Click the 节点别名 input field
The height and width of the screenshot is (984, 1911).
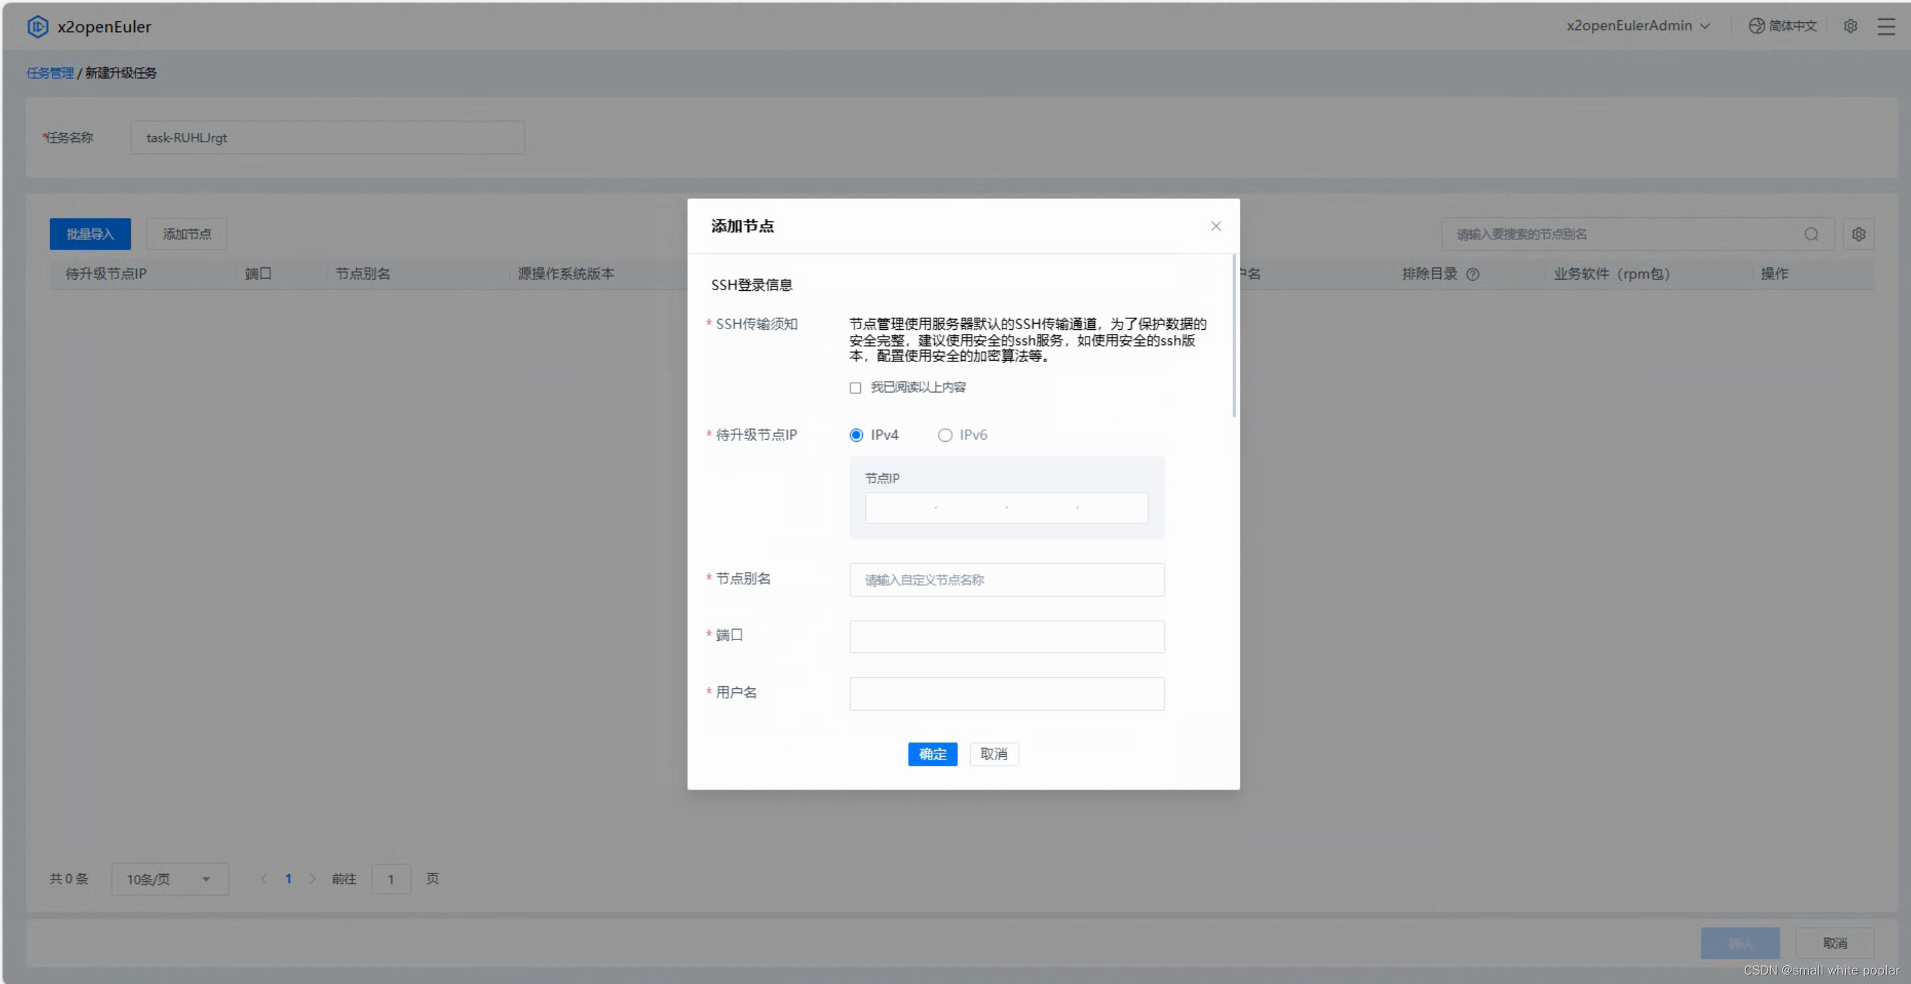click(1006, 580)
